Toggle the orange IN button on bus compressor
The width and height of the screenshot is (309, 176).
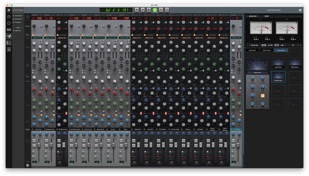tap(263, 96)
